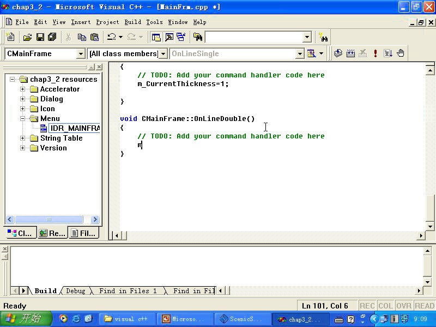Open the Help menu
The image size is (436, 327).
[x=199, y=22]
